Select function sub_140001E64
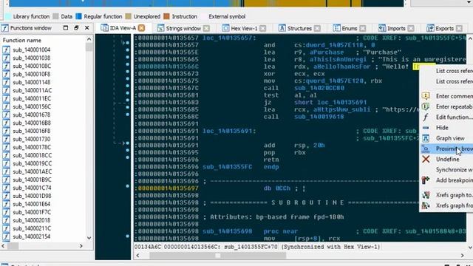Viewport: 473px width, 266px height. click(x=31, y=204)
